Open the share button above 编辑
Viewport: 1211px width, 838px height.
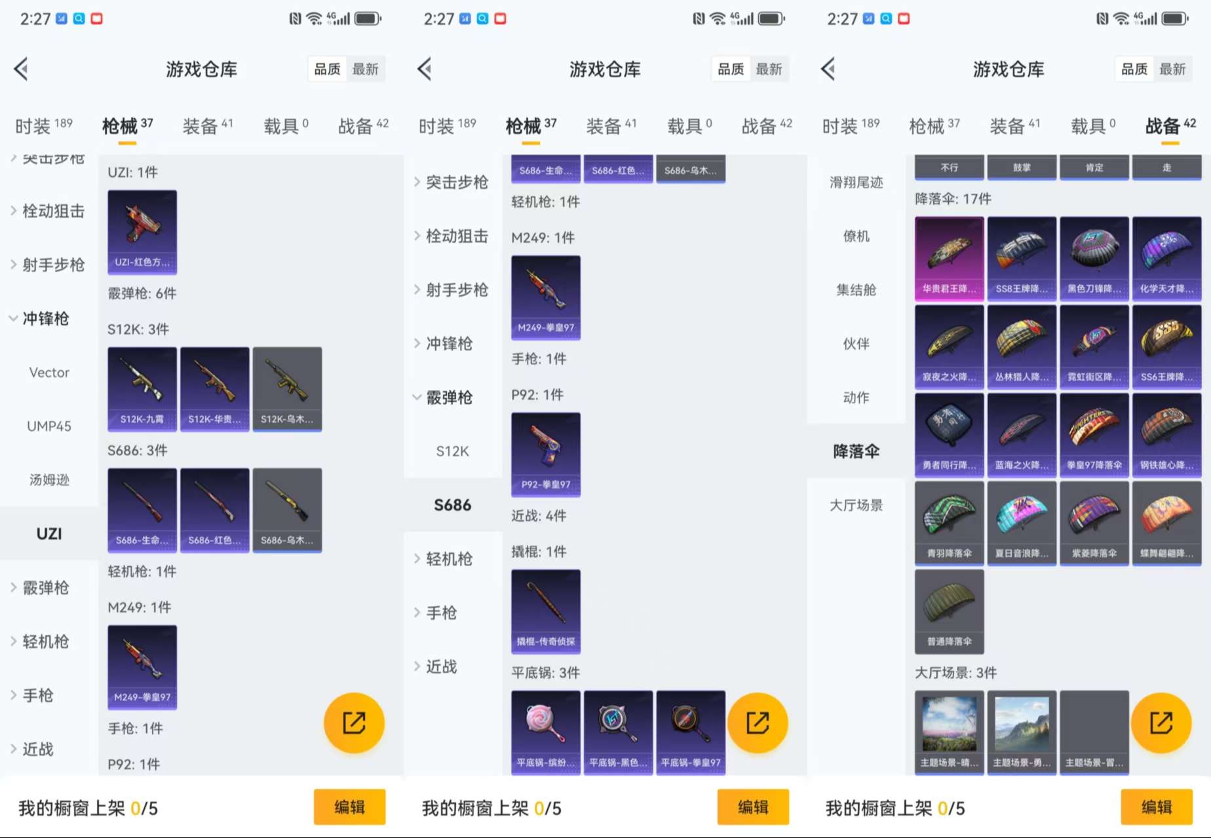(354, 722)
